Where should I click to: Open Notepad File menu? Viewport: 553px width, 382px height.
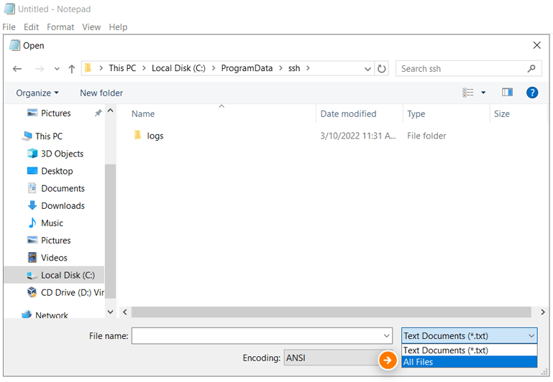click(9, 27)
